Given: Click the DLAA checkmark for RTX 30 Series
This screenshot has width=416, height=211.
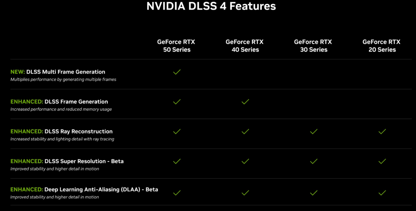Looking at the screenshot, I should (314, 193).
